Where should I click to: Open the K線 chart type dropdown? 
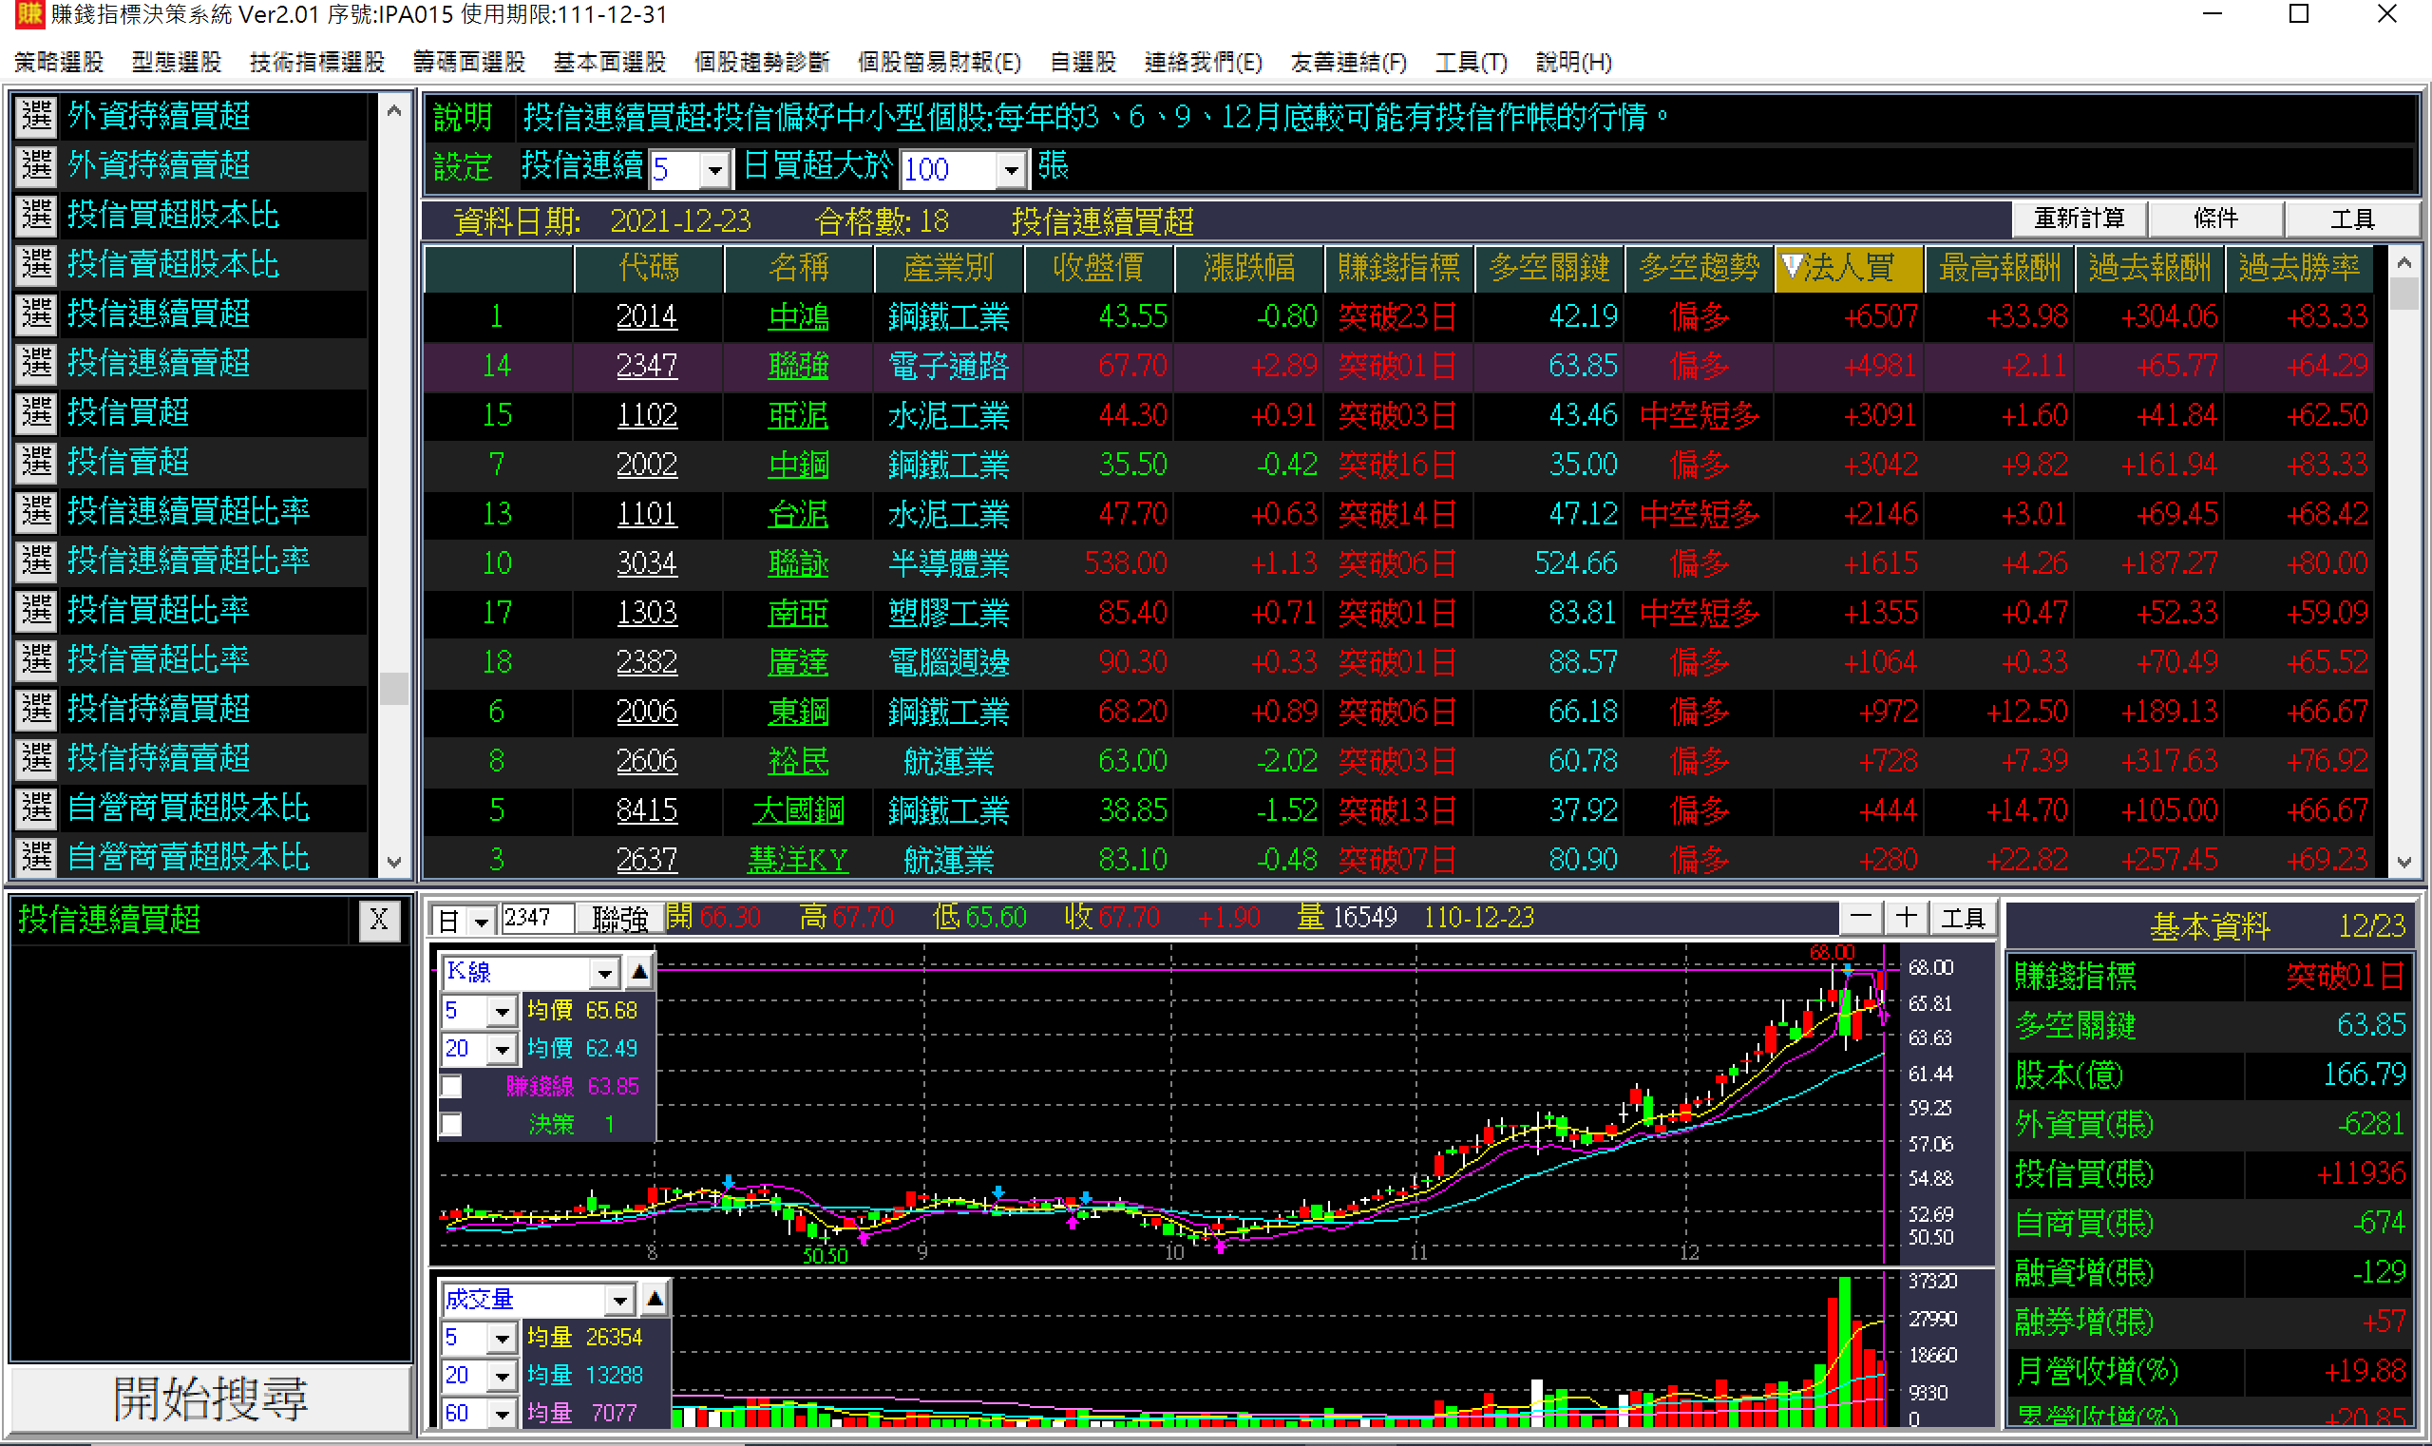604,973
